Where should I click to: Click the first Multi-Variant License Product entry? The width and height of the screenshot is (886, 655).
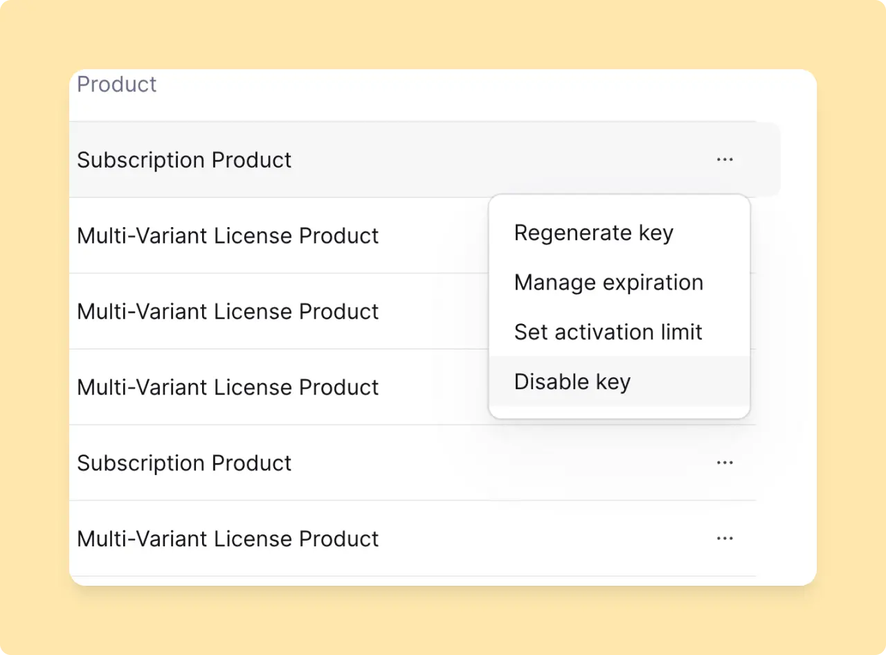pos(228,235)
